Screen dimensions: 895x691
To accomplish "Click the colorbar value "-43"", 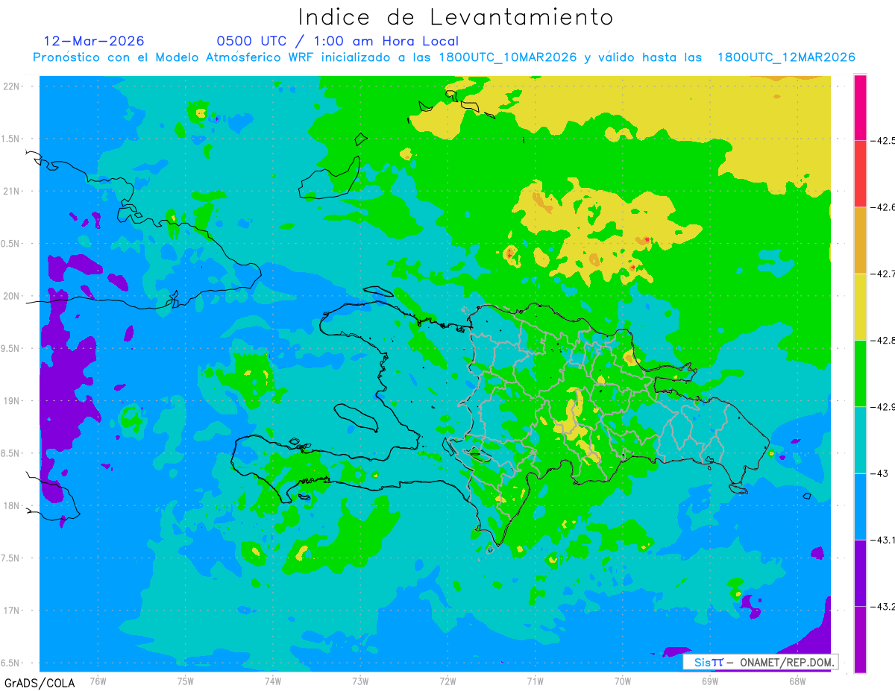I will tap(879, 473).
